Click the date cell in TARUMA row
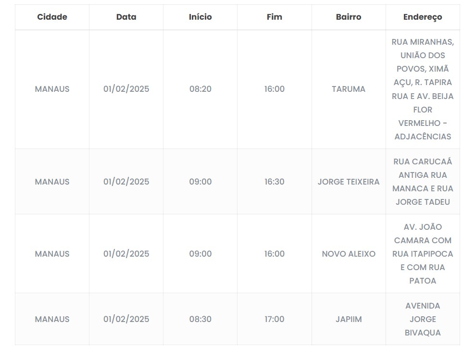 [126, 89]
